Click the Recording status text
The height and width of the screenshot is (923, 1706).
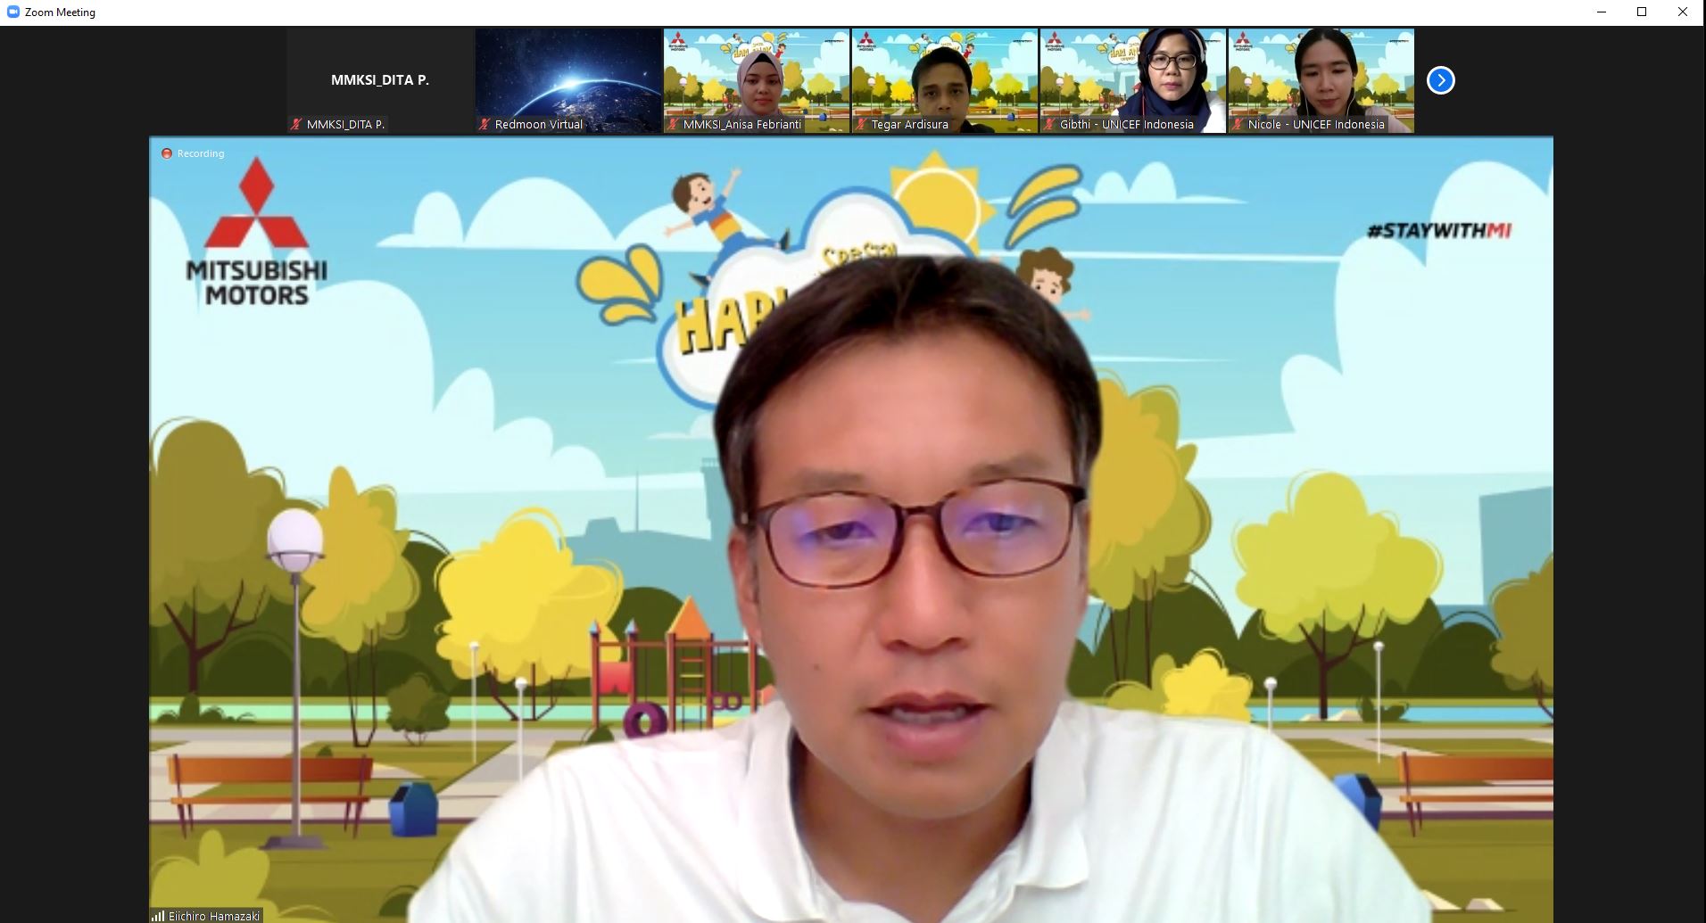[201, 153]
